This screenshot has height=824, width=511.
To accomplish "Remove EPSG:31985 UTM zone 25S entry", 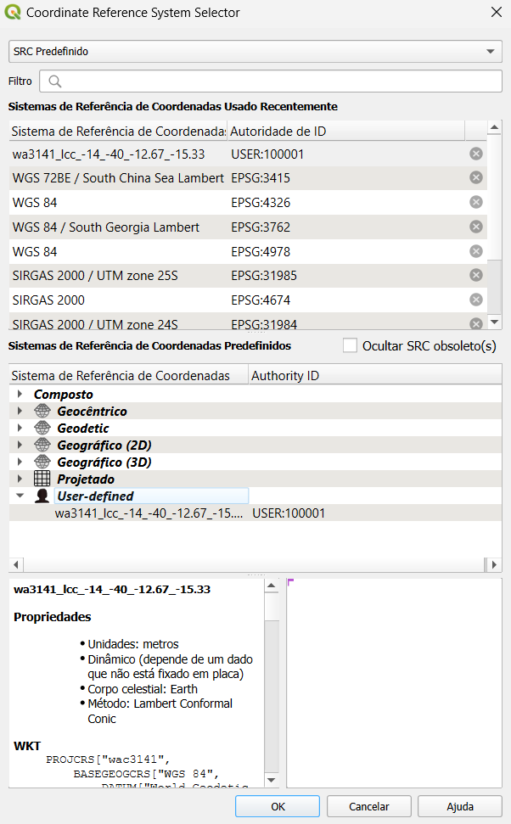I will point(476,275).
